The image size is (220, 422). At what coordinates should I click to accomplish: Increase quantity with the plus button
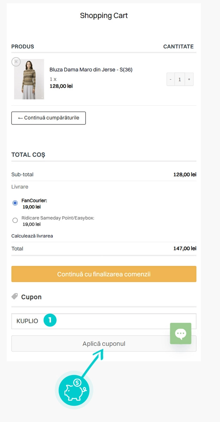[189, 79]
